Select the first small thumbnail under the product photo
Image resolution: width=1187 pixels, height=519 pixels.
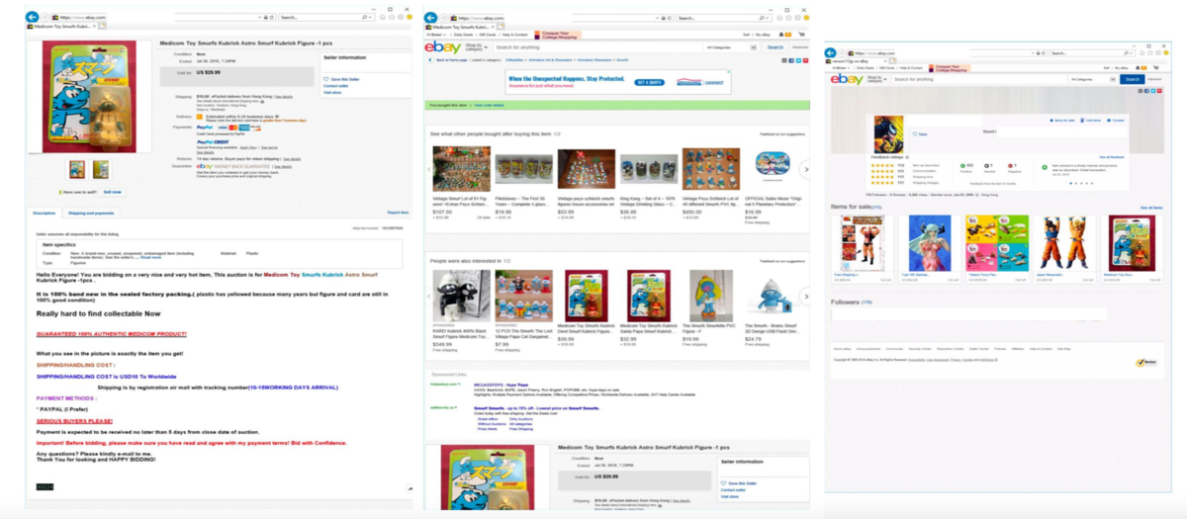(75, 169)
